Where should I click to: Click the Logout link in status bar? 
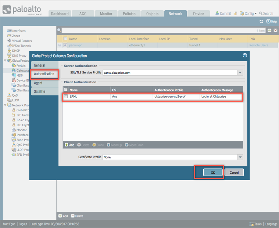pos(23,224)
